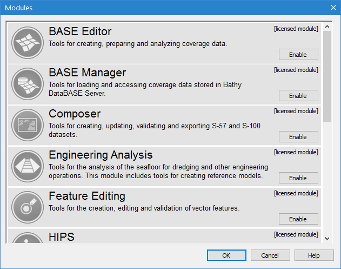The image size is (341, 269).
Task: Click the HIPS module icon
Action: [x=27, y=239]
